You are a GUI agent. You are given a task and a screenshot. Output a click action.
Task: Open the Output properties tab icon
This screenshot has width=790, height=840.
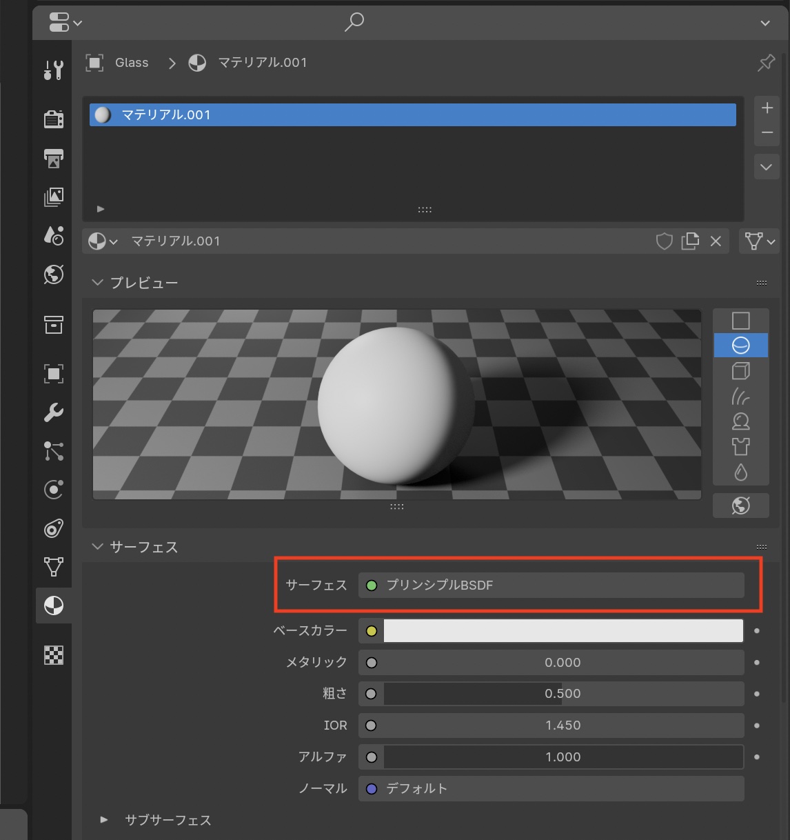coord(53,158)
